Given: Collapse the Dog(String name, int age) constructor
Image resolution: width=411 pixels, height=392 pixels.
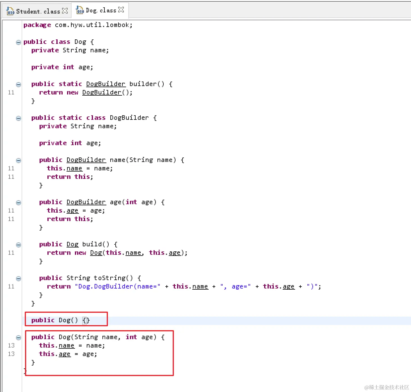Looking at the screenshot, I should click(19, 338).
